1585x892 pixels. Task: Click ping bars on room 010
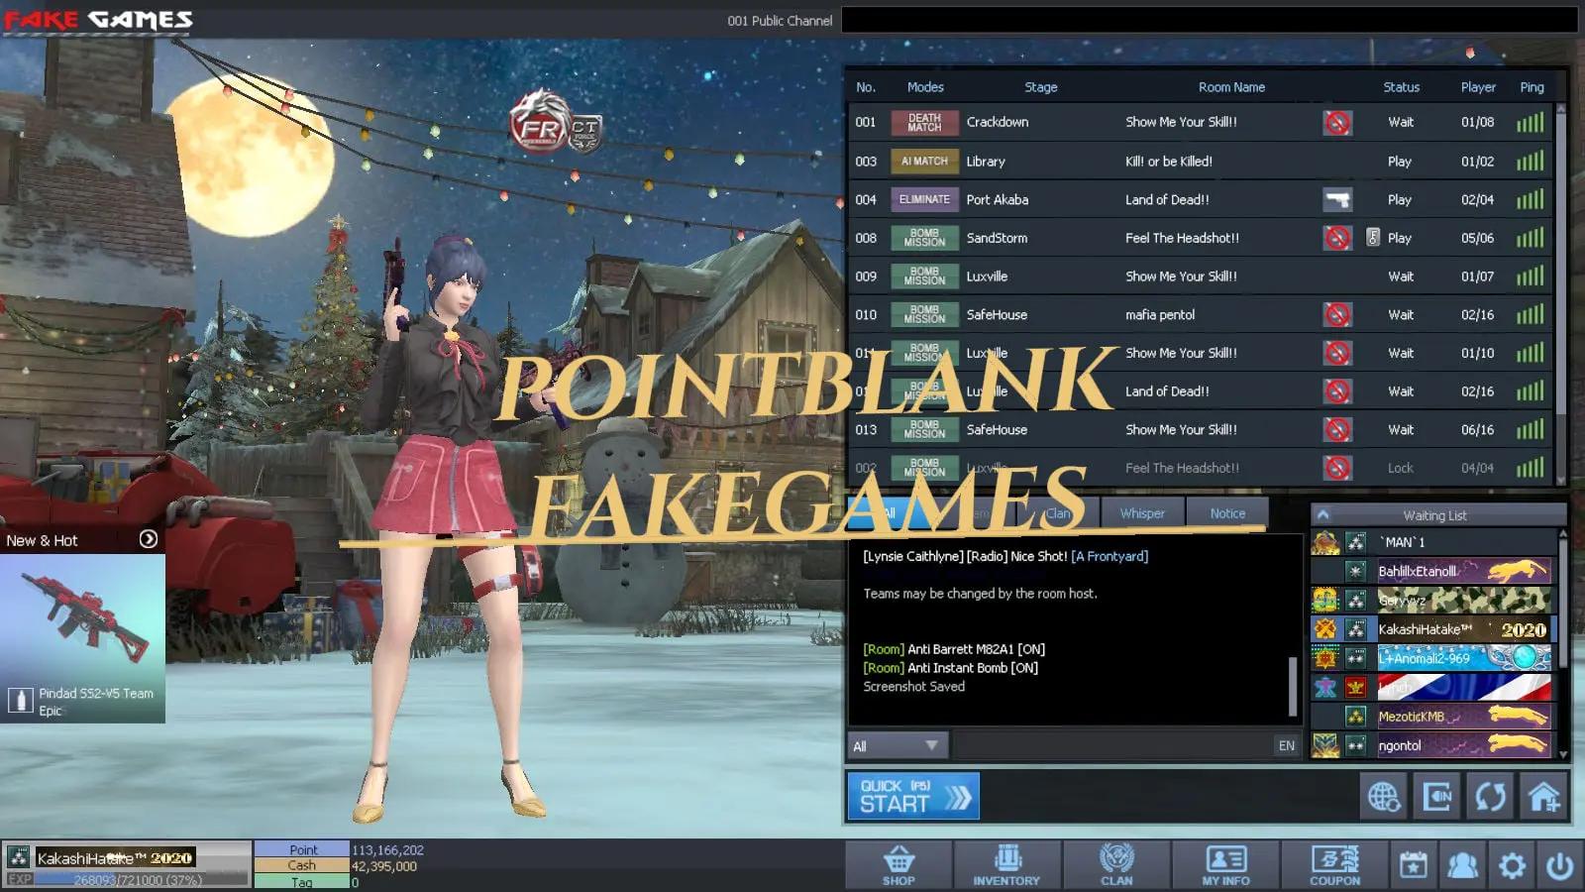[x=1531, y=314]
